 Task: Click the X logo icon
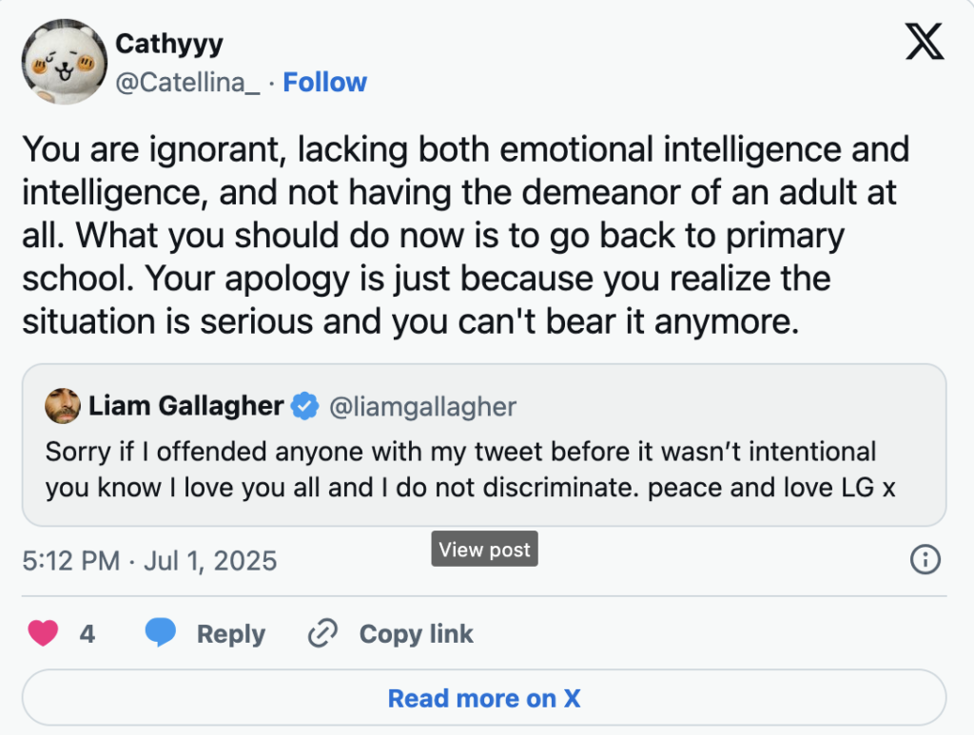click(924, 42)
